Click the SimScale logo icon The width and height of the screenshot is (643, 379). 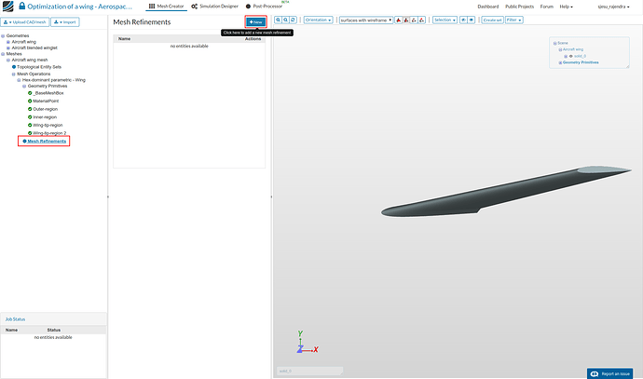tap(7, 7)
